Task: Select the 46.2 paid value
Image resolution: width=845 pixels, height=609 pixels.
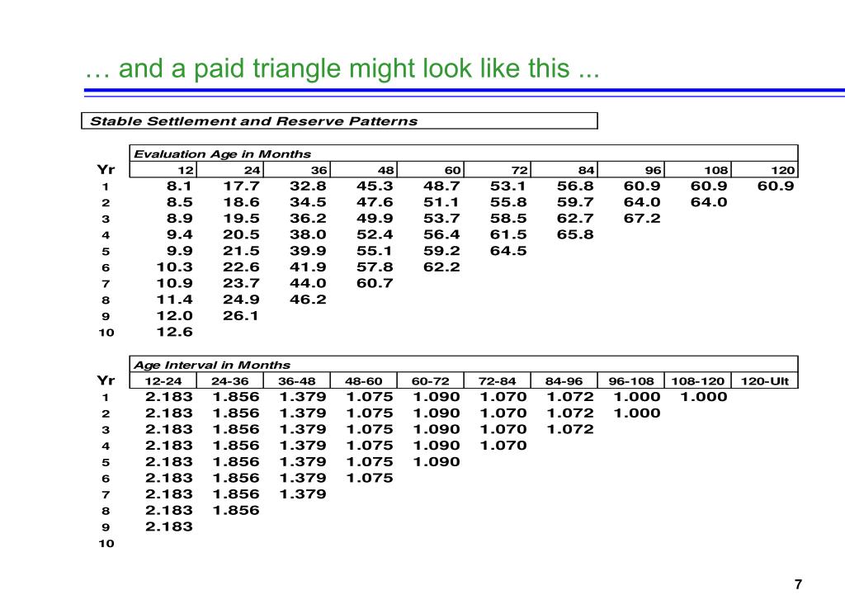Action: (309, 300)
